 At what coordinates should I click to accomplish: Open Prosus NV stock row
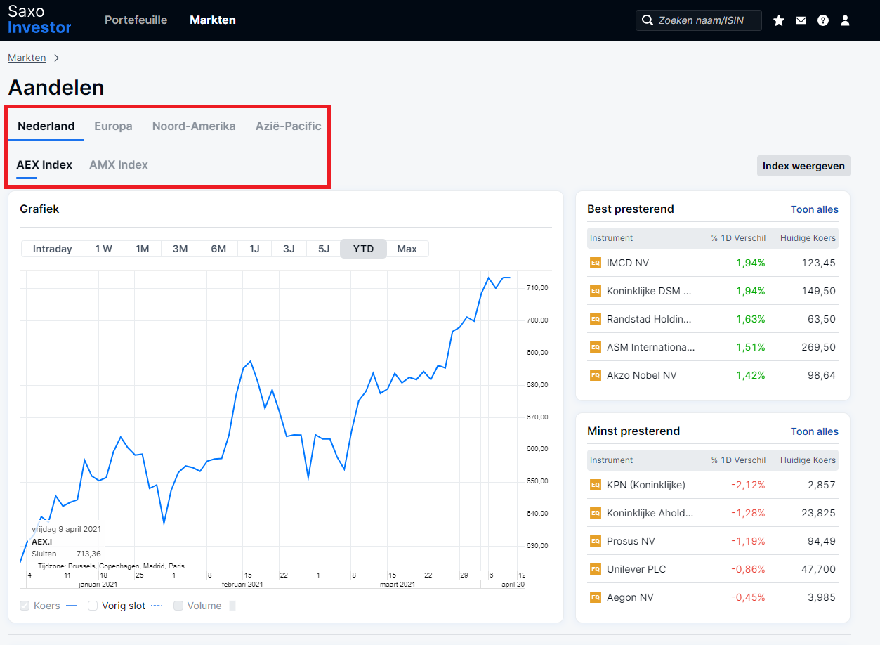pos(713,541)
